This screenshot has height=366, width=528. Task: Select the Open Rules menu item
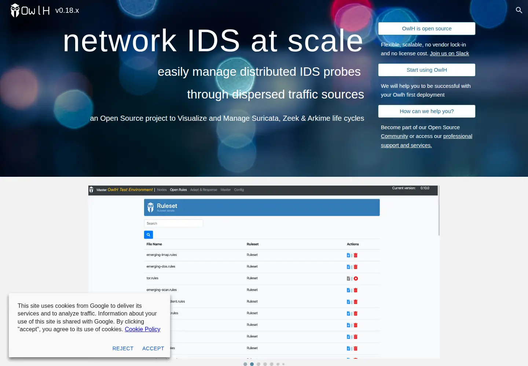pyautogui.click(x=178, y=190)
